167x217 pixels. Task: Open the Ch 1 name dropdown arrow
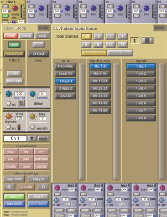32,138
